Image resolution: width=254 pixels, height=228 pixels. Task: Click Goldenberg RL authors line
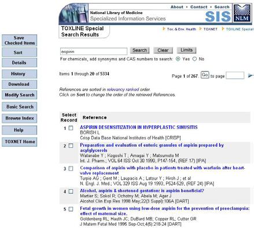tap(138, 219)
